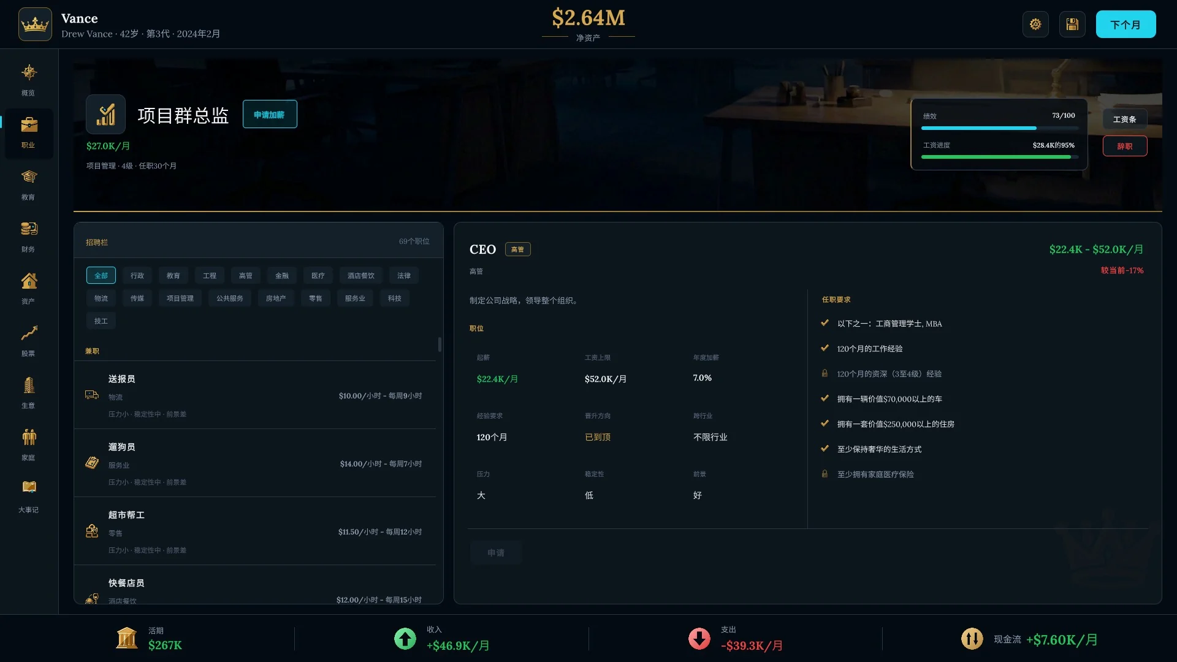Click the cash flow arrows icon
1177x662 pixels.
(x=972, y=639)
